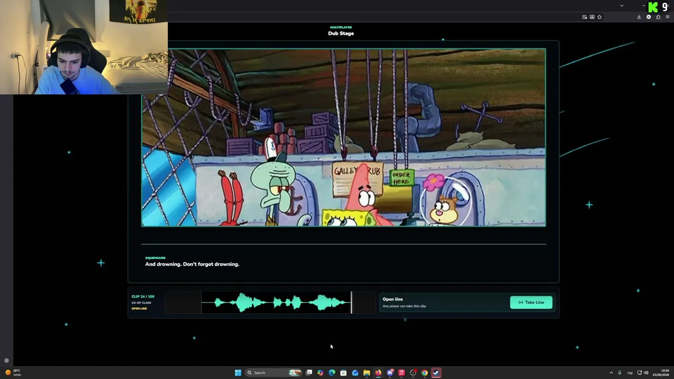Show hidden system tray icons

[611, 373]
